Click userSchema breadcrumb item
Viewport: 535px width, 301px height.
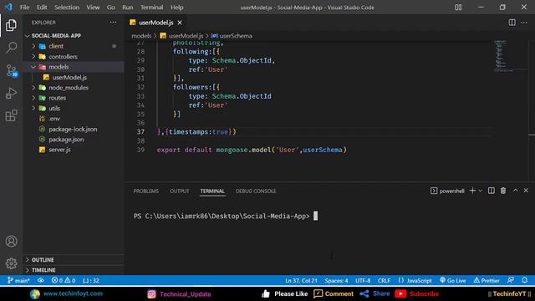[x=232, y=36]
